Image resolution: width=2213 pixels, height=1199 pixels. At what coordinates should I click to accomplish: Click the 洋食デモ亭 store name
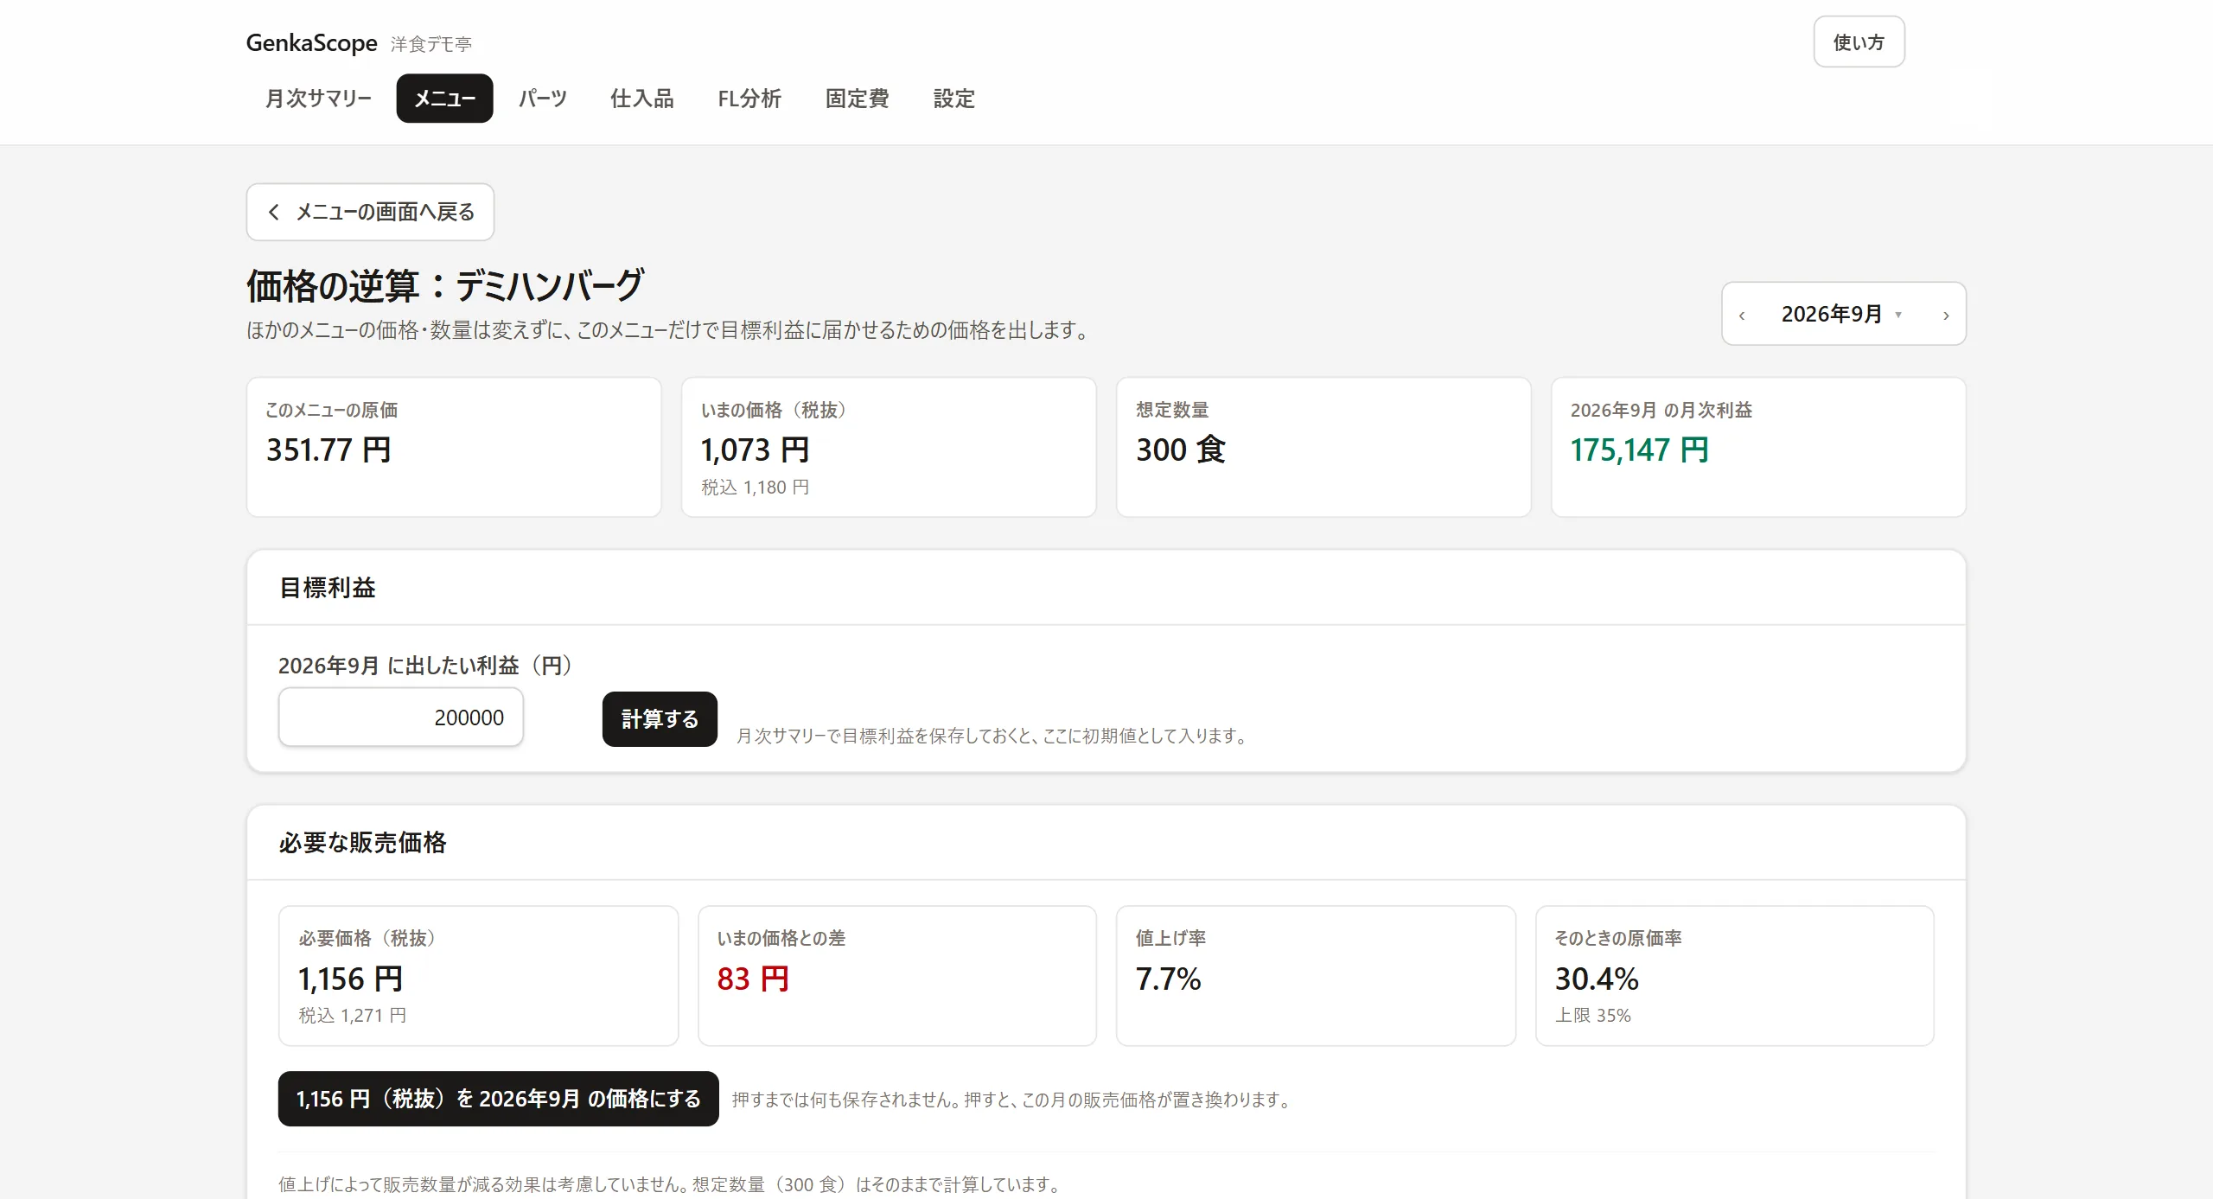[430, 44]
